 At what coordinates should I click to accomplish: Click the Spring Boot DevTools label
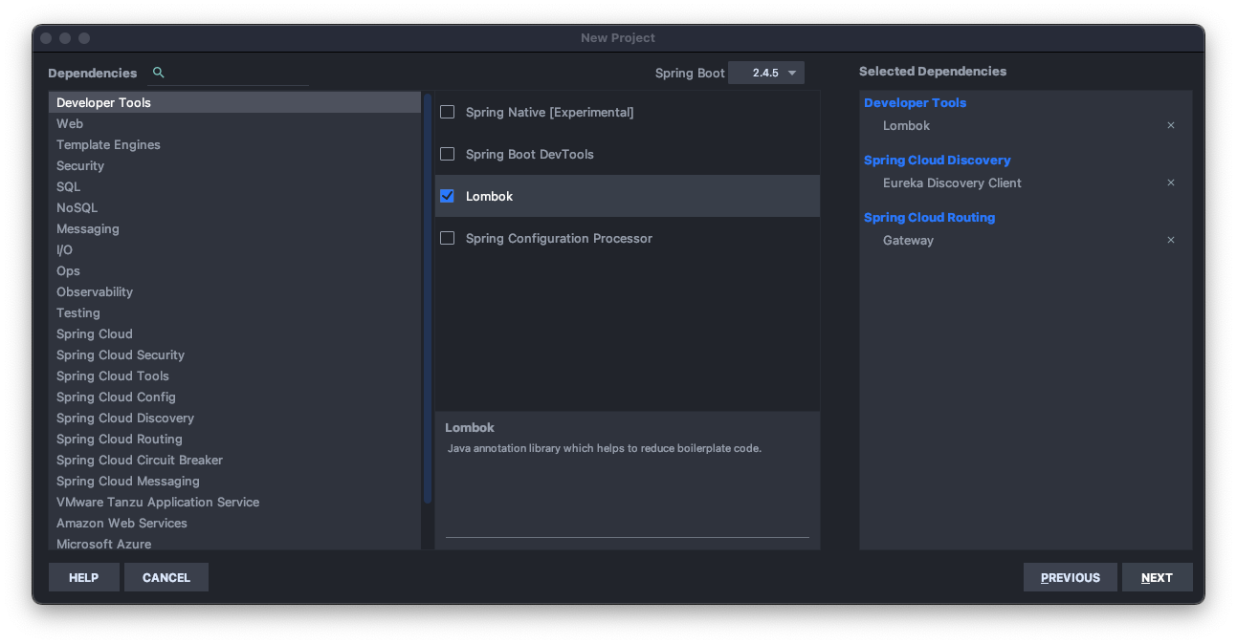pyautogui.click(x=529, y=154)
